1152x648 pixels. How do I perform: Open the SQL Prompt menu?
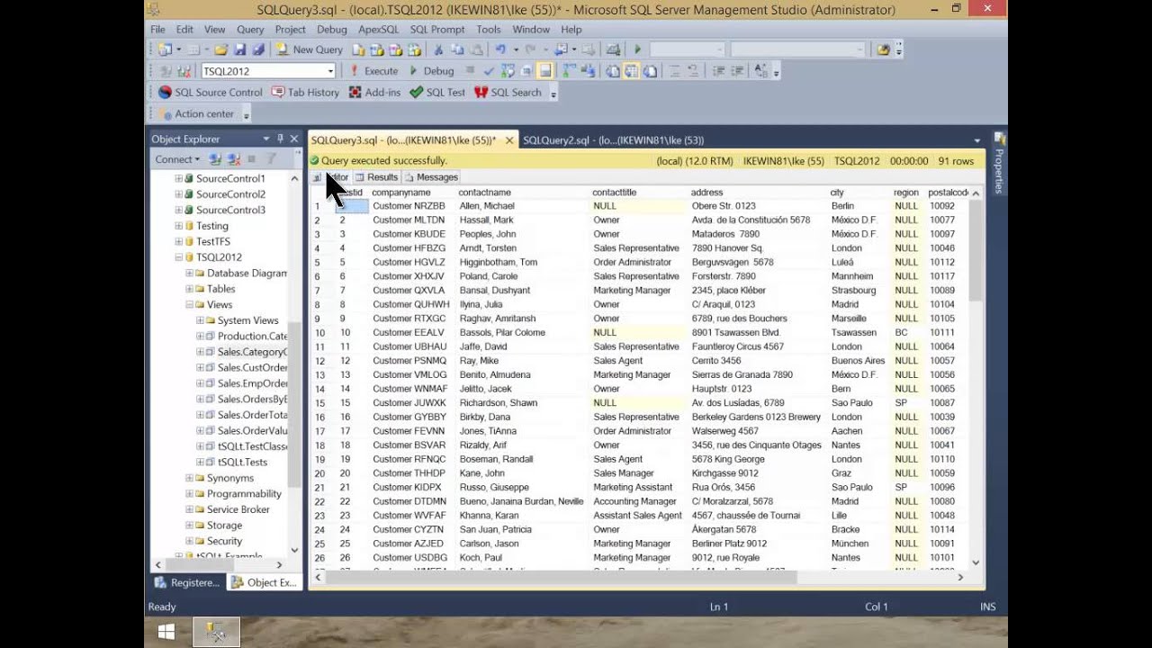pyautogui.click(x=437, y=30)
